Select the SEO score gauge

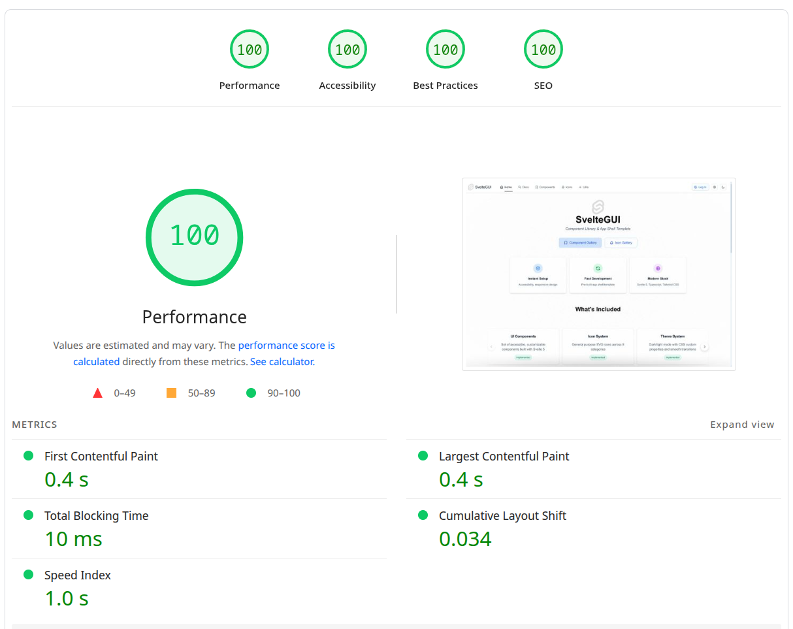pyautogui.click(x=543, y=50)
